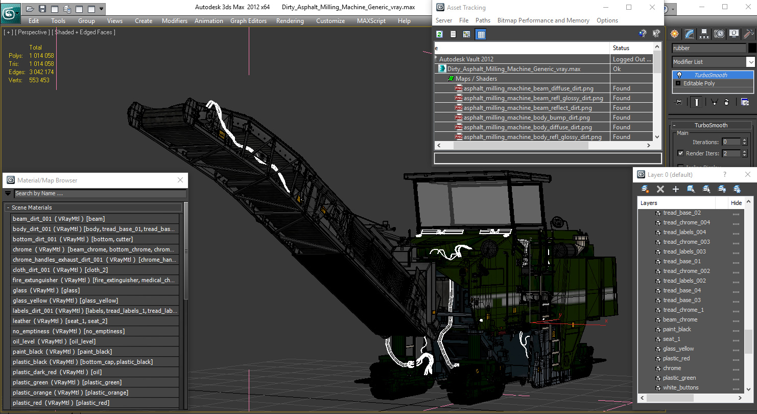Click the Save File floppy disk icon
The height and width of the screenshot is (414, 757).
coord(42,9)
